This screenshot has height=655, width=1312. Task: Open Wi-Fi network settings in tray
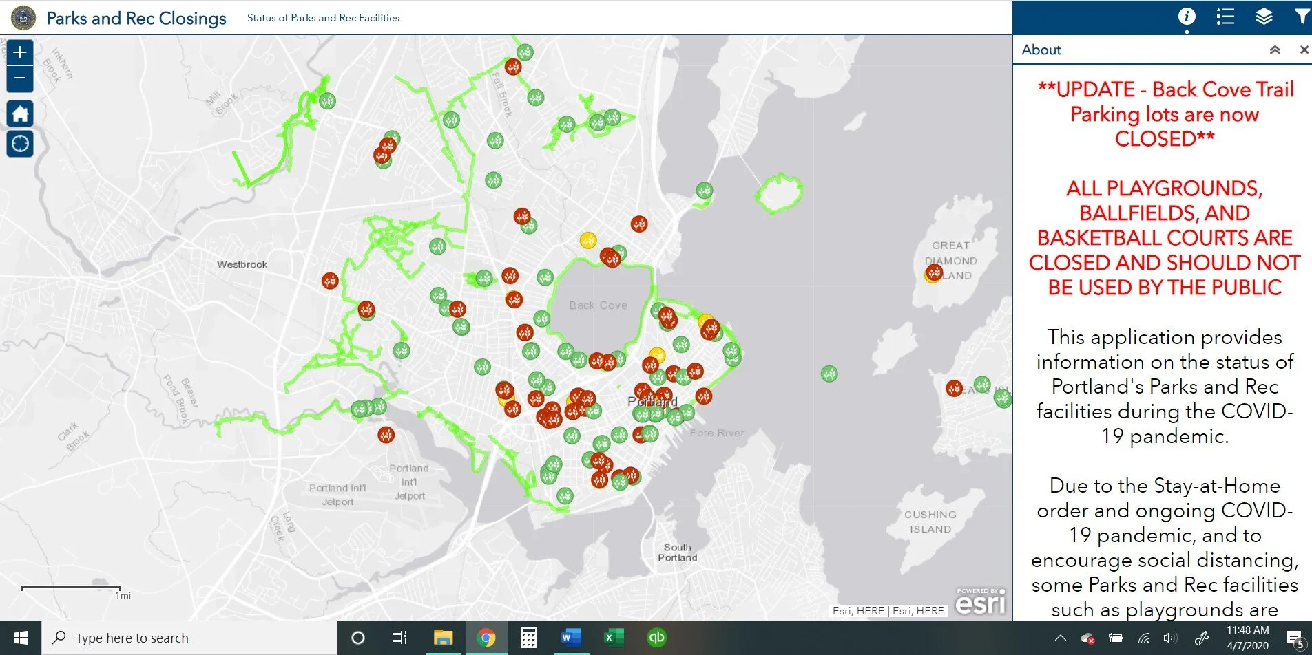point(1144,638)
